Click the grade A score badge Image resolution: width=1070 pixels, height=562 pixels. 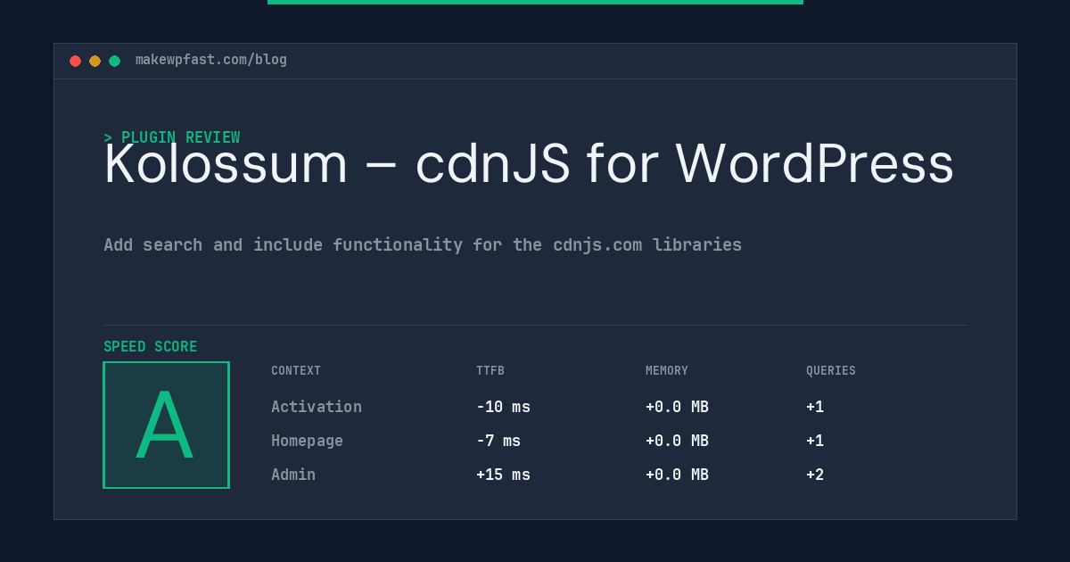point(166,425)
